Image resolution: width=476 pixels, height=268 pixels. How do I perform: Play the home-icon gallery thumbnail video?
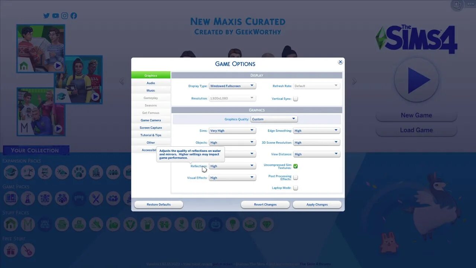(58, 66)
